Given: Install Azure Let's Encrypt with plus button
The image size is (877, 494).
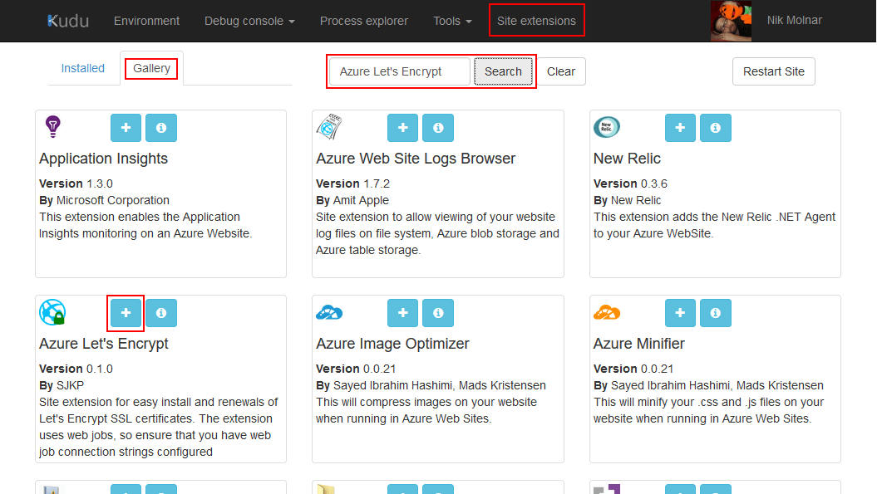Looking at the screenshot, I should point(126,313).
